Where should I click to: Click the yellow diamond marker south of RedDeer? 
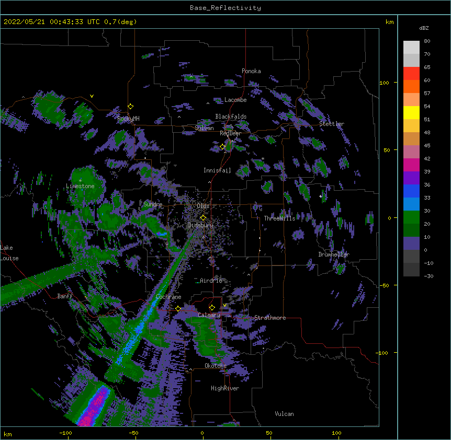[222, 147]
